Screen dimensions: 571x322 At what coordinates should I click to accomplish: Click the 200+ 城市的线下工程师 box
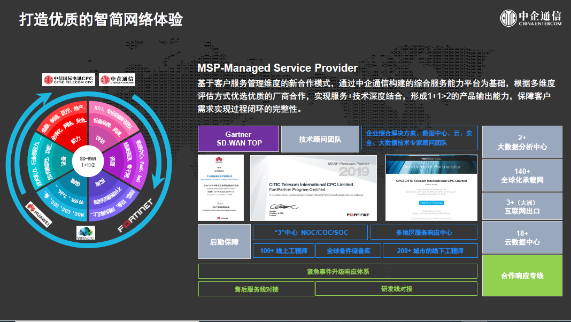click(x=430, y=251)
